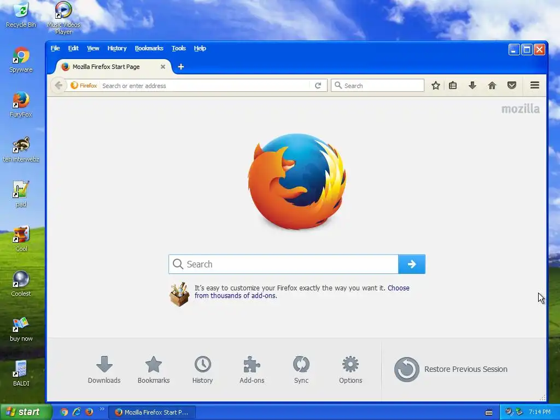Open the Edit menu

(x=73, y=48)
